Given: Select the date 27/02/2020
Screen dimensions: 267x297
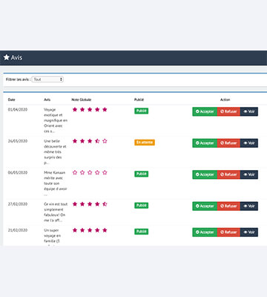Looking at the screenshot, I should (18, 204).
